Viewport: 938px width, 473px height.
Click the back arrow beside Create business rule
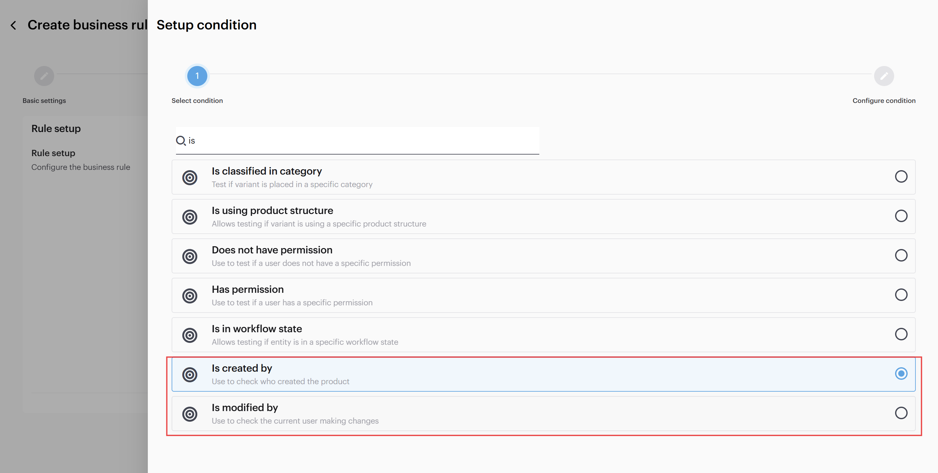pyautogui.click(x=13, y=25)
